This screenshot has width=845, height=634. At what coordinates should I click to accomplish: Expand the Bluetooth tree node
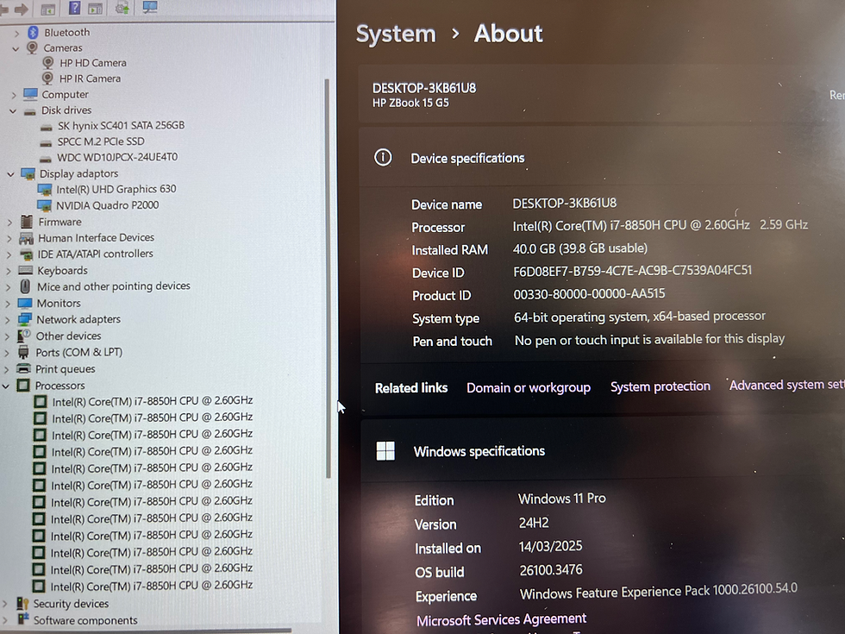pos(16,34)
